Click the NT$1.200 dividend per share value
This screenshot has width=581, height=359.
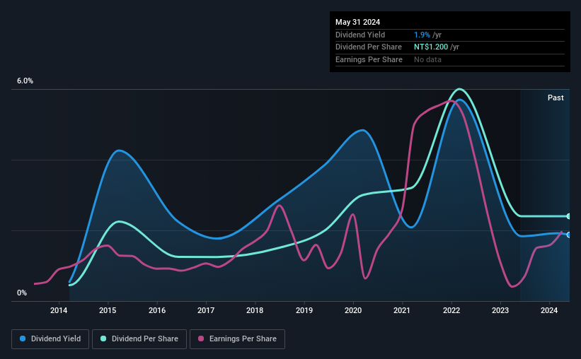(431, 47)
